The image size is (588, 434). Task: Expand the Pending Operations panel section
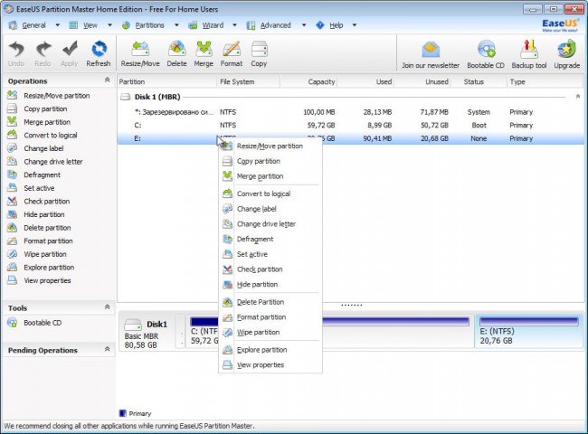[108, 350]
